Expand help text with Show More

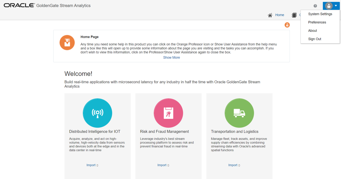point(171,57)
